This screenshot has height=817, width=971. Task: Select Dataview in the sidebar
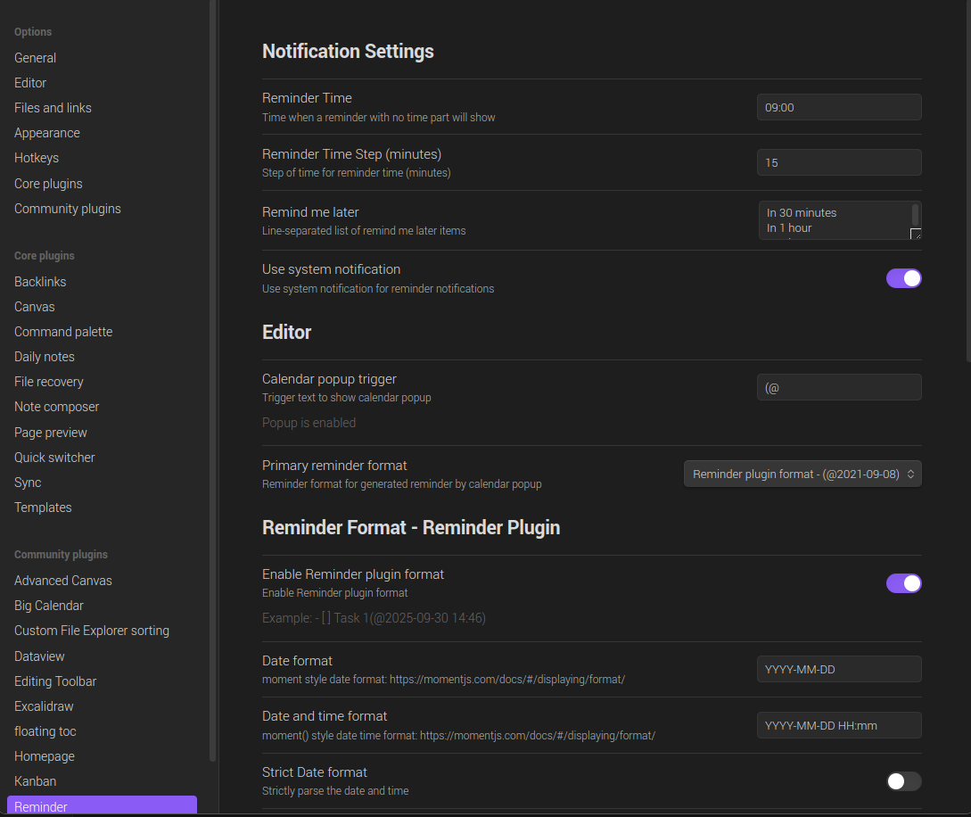tap(39, 656)
